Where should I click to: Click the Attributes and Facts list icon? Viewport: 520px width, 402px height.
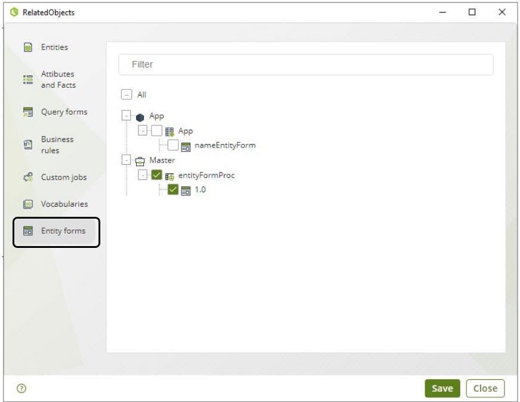point(28,79)
